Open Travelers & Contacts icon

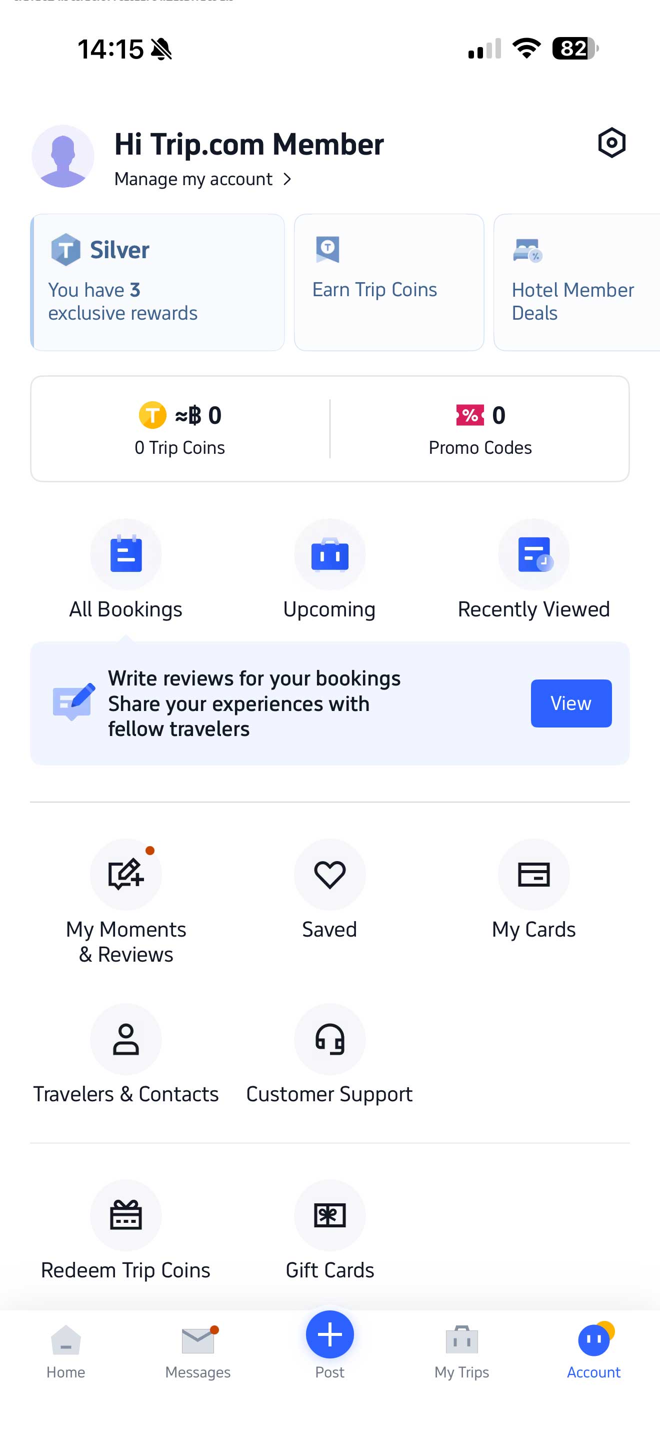tap(126, 1040)
